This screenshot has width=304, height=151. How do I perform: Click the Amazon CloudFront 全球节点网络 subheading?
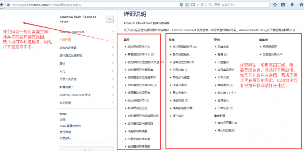point(146,23)
